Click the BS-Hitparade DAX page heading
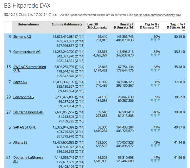 coord(27,6)
